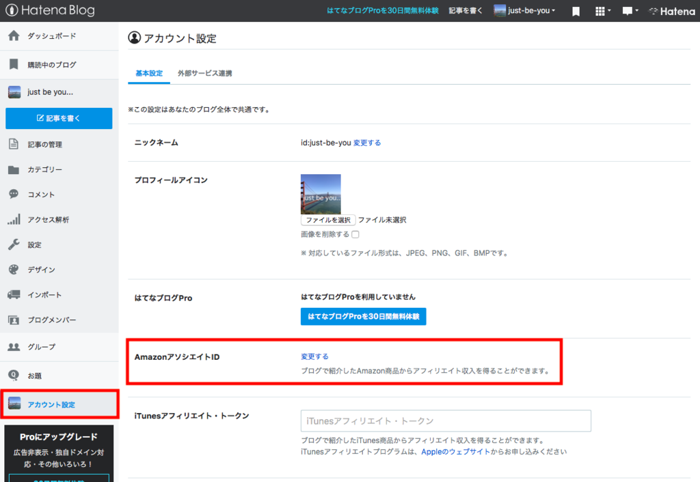
Task: Open the bookmark icon in top bar
Action: [x=576, y=11]
